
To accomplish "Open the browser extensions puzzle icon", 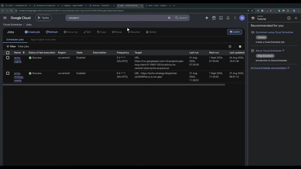I will tap(288, 10).
